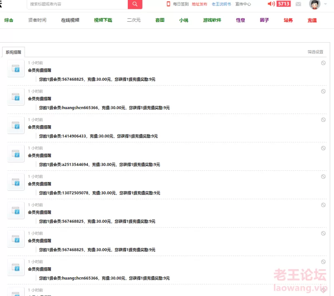Open the 视频下载 section

(x=103, y=20)
